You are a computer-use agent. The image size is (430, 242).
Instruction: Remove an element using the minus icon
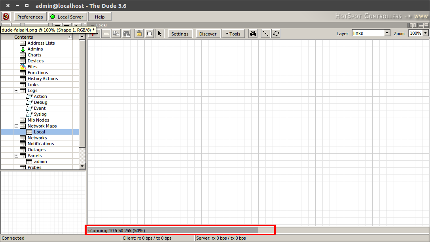106,34
